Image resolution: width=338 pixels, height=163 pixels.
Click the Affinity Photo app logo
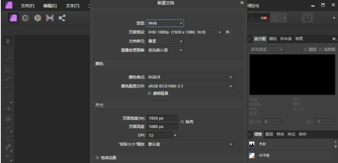click(9, 5)
